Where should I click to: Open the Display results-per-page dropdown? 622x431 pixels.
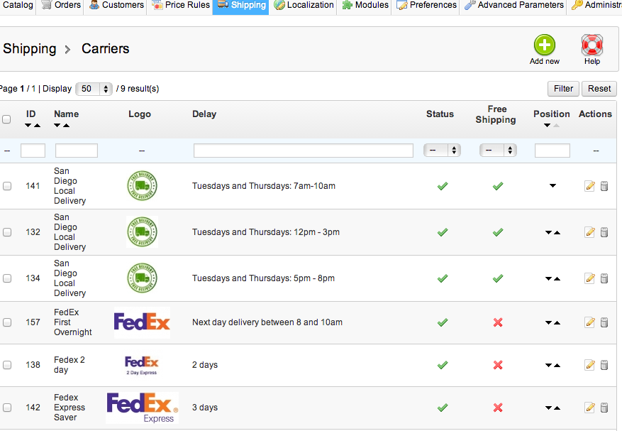pos(94,89)
